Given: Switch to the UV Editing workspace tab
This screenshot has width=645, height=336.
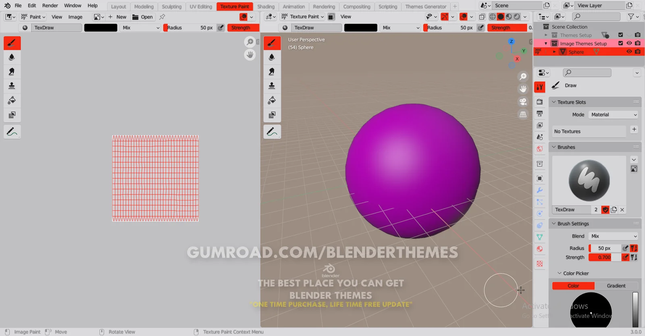Looking at the screenshot, I should tap(201, 6).
